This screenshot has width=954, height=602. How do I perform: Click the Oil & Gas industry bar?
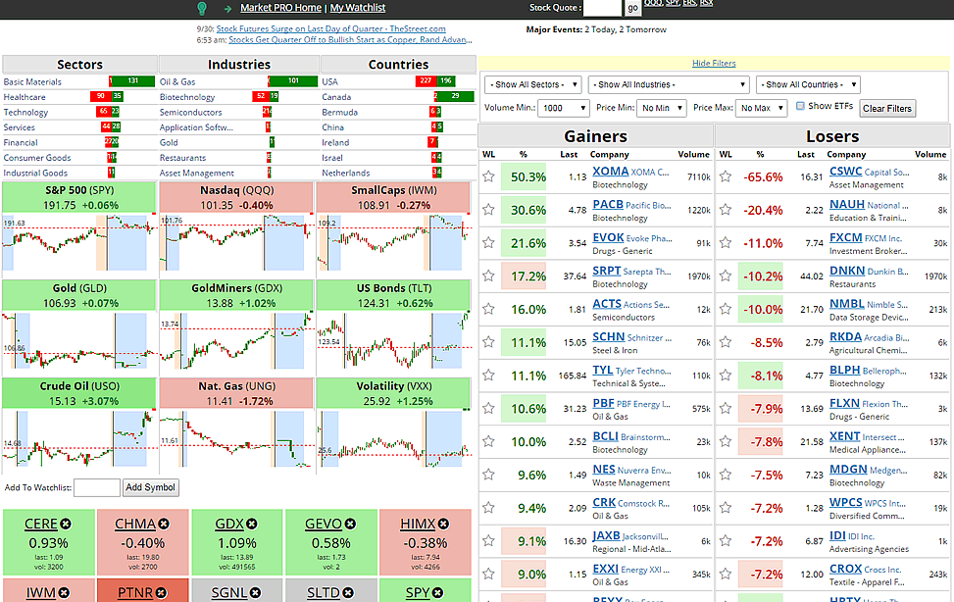pos(292,81)
